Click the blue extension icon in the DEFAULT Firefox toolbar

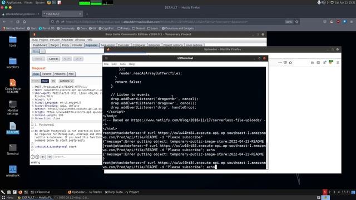point(345,22)
